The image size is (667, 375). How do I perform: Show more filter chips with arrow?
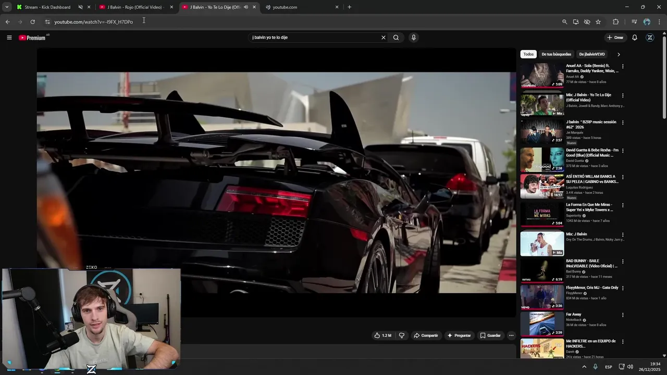(619, 54)
